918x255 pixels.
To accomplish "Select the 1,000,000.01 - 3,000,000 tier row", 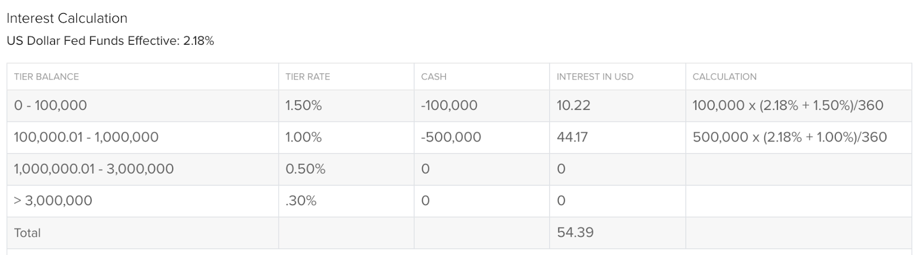I will [x=459, y=169].
